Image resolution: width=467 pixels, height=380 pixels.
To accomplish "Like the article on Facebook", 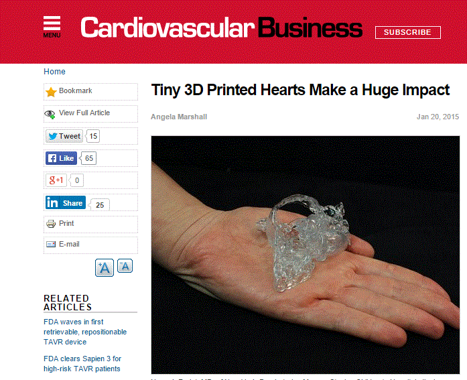I will (61, 158).
